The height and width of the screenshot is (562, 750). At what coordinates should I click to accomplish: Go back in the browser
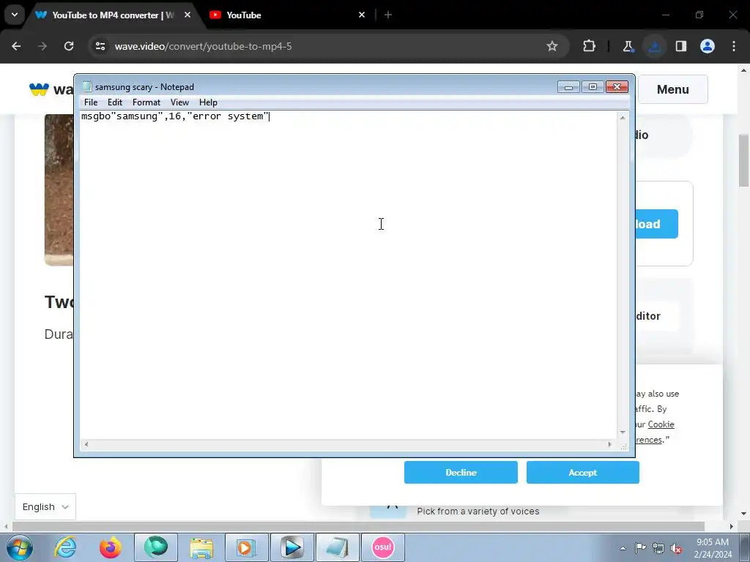16,46
